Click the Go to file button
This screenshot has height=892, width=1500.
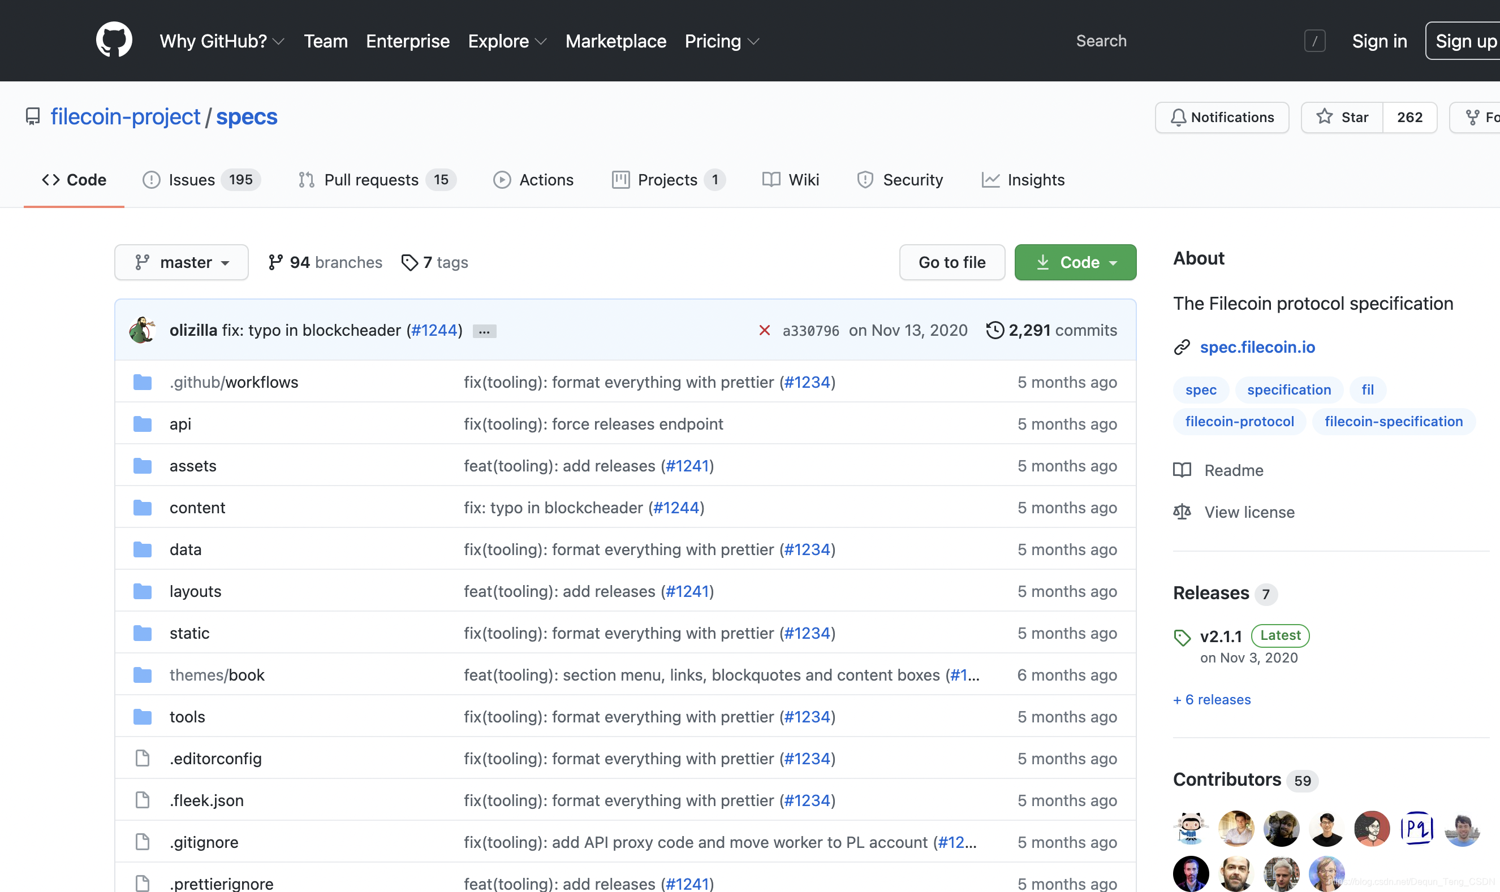tap(952, 263)
